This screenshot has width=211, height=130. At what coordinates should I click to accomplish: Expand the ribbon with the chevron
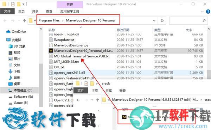point(202,12)
